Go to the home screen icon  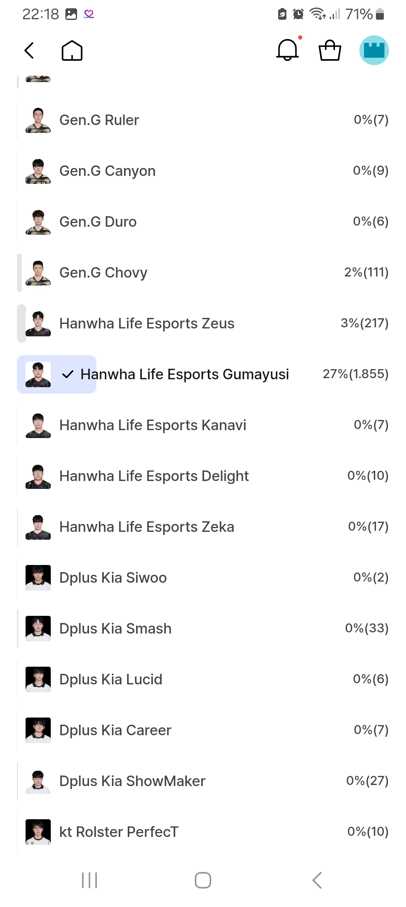click(72, 50)
